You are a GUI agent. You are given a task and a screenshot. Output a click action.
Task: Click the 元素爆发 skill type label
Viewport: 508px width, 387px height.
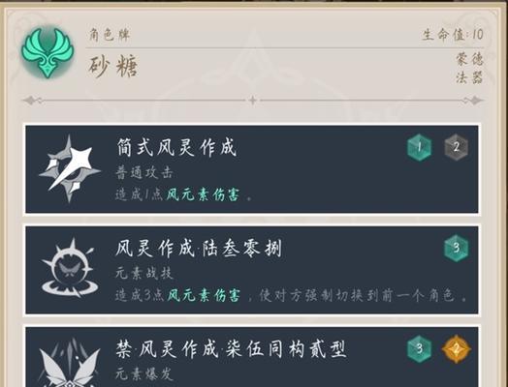[x=144, y=374]
